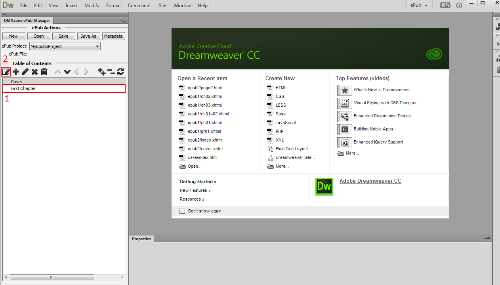Image resolution: width=500 pixels, height=285 pixels.
Task: Open the What's New in Dreamweaver video icon
Action: [344, 90]
